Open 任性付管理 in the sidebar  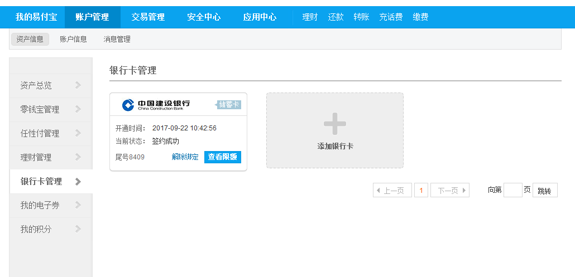click(x=51, y=134)
